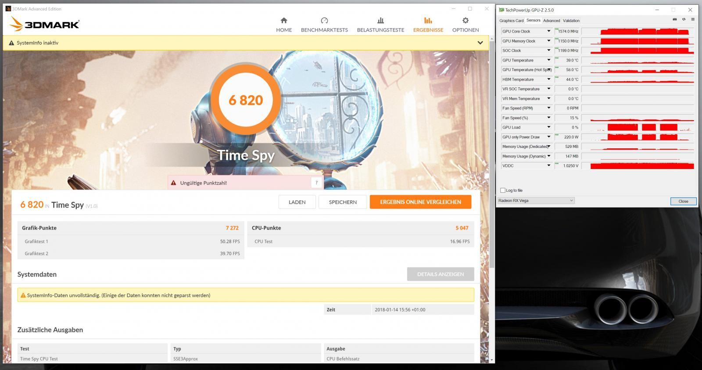Expand the SystemInfo inaktiv banner chevron
Viewport: 702px width, 370px height.
(x=480, y=43)
